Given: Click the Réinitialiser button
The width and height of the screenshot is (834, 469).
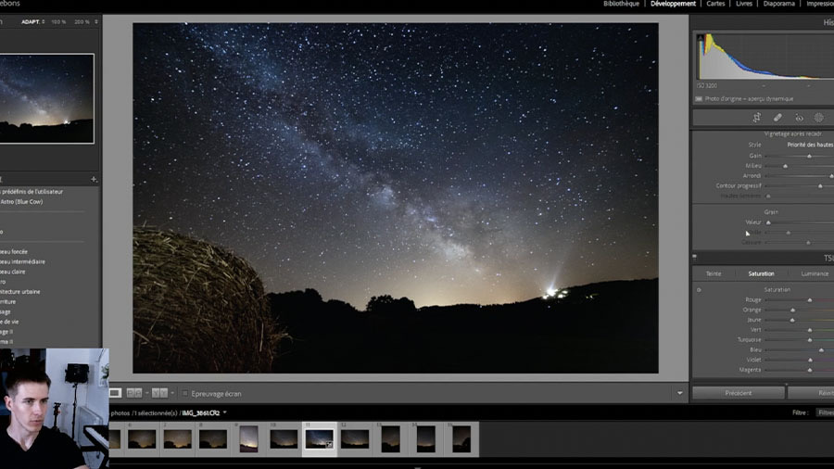Looking at the screenshot, I should [x=811, y=393].
